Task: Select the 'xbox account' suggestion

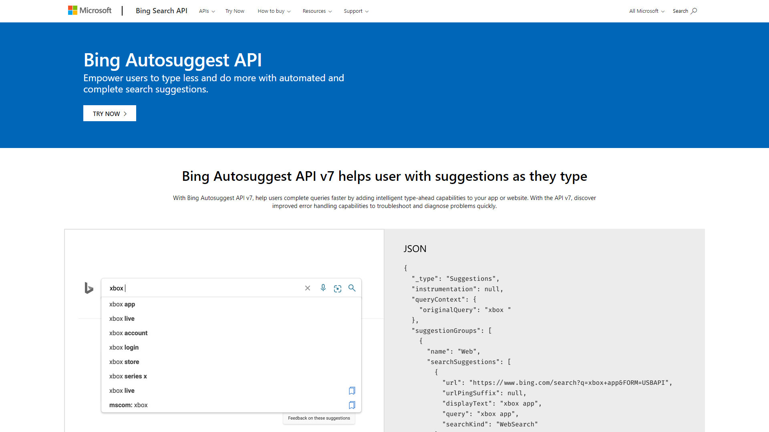Action: click(x=231, y=333)
